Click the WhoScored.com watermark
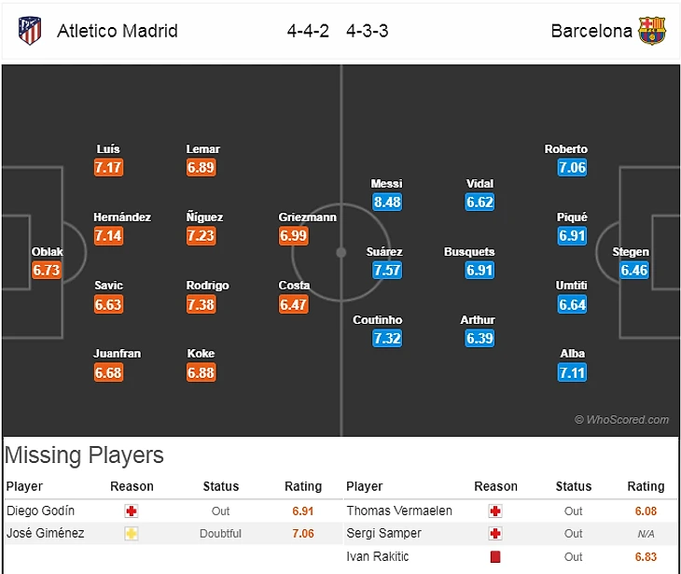Viewport: 681px width, 574px height. [x=621, y=420]
